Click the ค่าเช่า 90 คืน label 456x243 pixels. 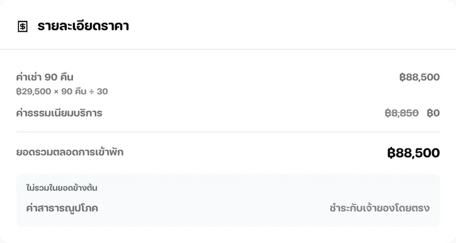(45, 77)
